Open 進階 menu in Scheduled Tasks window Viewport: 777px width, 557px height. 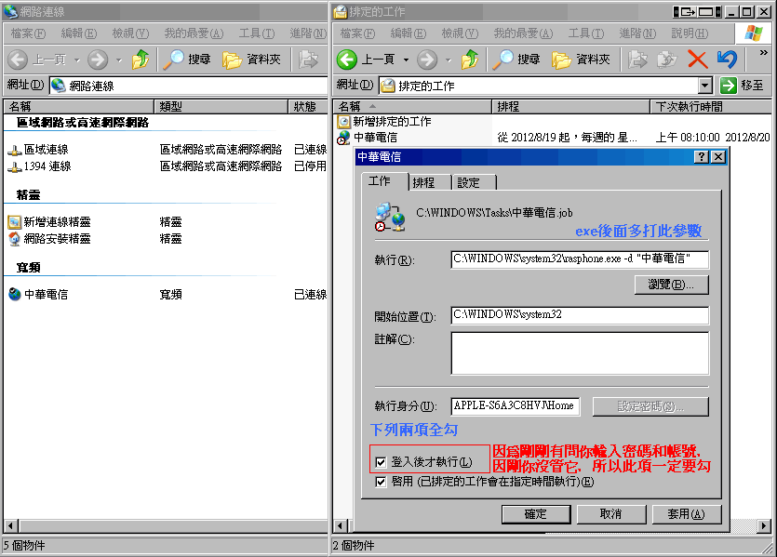637,33
